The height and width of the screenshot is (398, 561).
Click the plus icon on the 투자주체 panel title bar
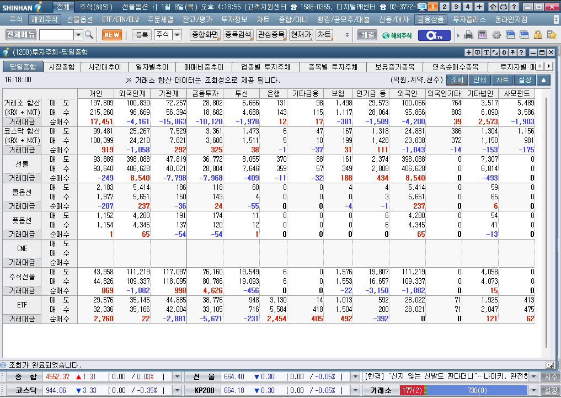pyautogui.click(x=468, y=52)
